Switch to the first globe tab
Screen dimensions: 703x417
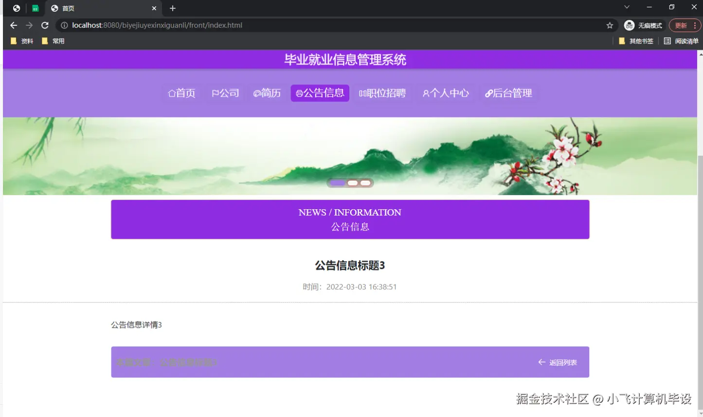tap(17, 8)
